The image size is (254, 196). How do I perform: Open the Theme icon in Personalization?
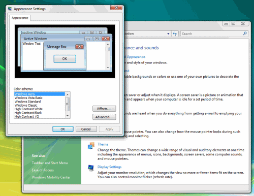91,146
